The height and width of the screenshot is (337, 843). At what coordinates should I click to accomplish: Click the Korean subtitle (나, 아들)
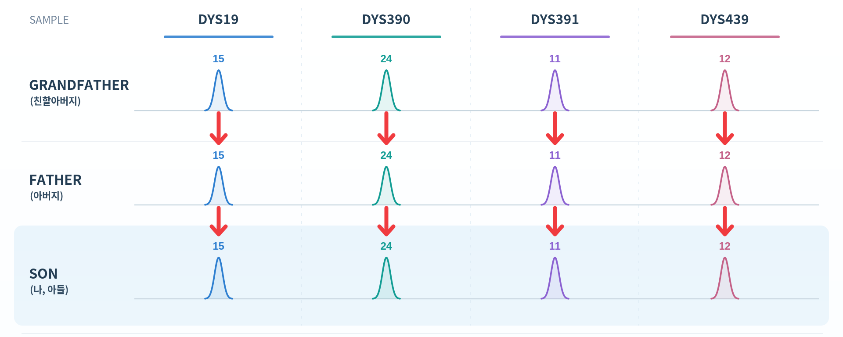tap(49, 290)
